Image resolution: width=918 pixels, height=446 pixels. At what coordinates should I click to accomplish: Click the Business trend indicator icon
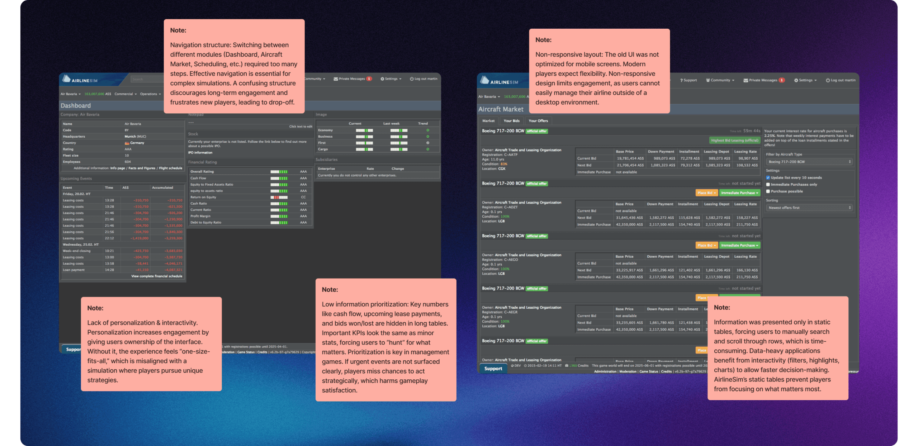point(427,137)
